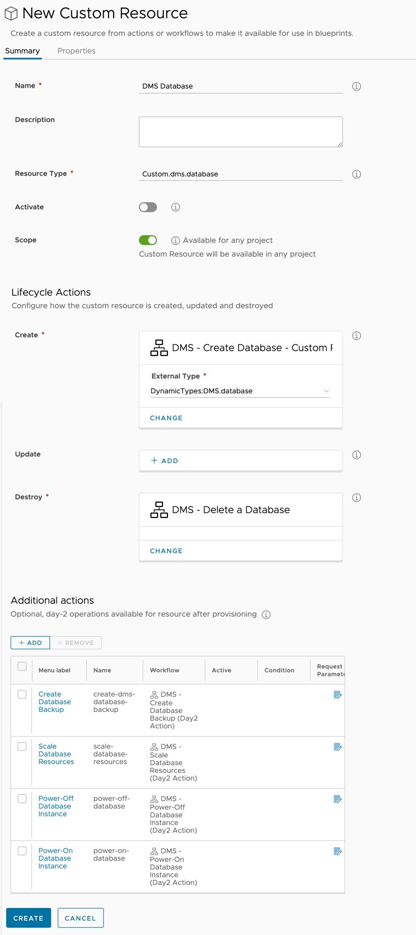Click the CREATE button
Screen dimensions: 416x935
[29, 918]
